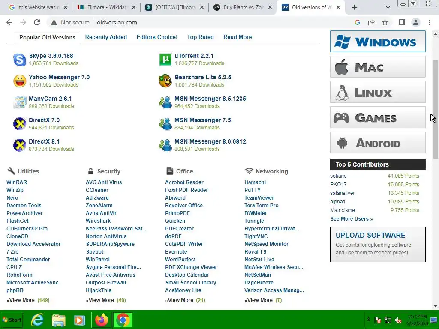Click the Android platform button

(378, 143)
